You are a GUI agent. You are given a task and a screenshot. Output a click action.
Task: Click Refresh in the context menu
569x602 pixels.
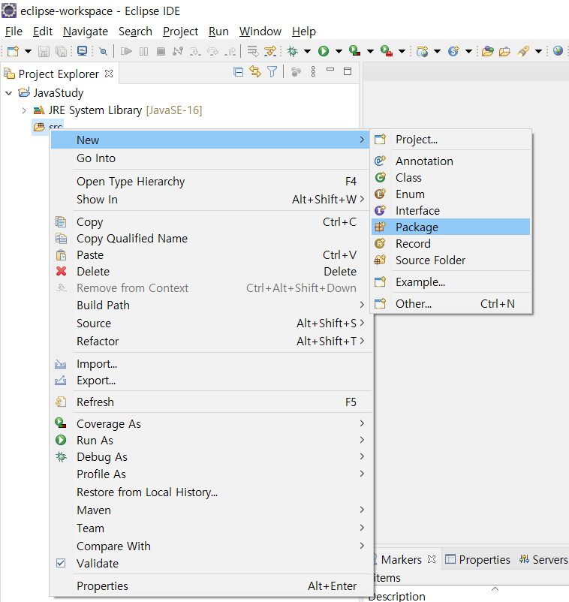click(211, 402)
